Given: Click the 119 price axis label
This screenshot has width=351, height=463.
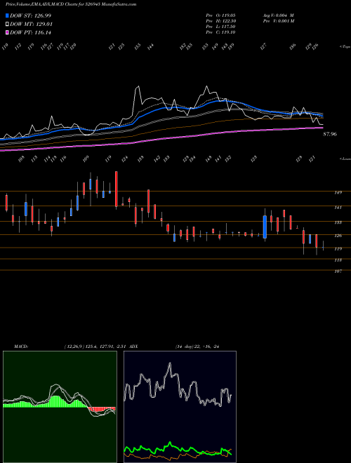Looking at the screenshot, I should [338, 248].
